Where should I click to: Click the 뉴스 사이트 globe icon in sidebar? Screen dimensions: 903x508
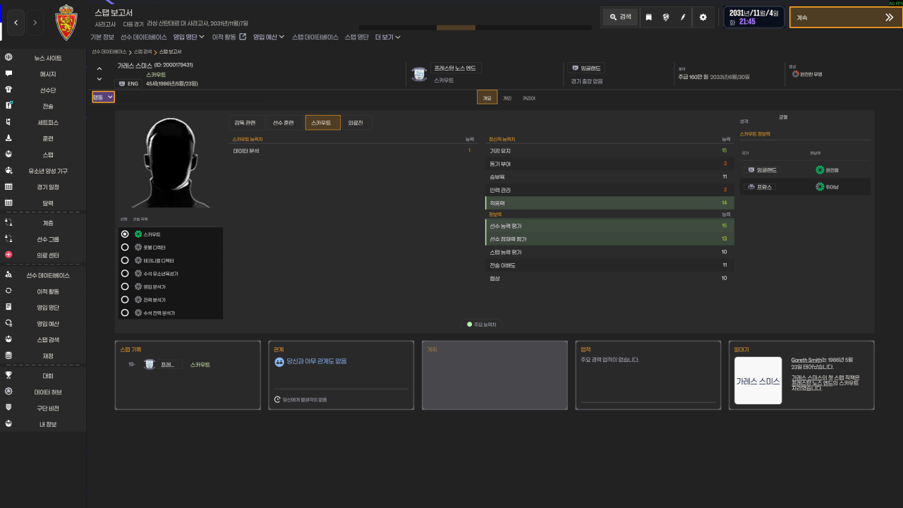pos(8,58)
